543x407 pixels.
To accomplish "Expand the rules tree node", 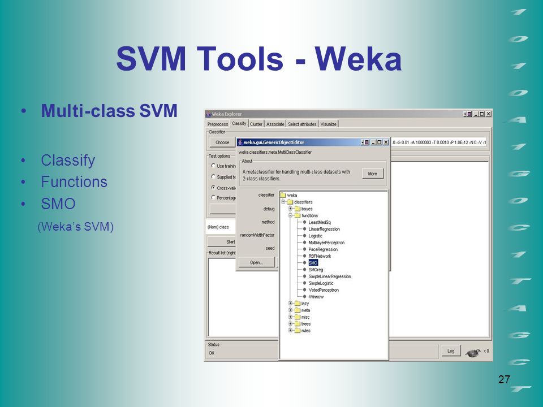I will click(x=290, y=331).
